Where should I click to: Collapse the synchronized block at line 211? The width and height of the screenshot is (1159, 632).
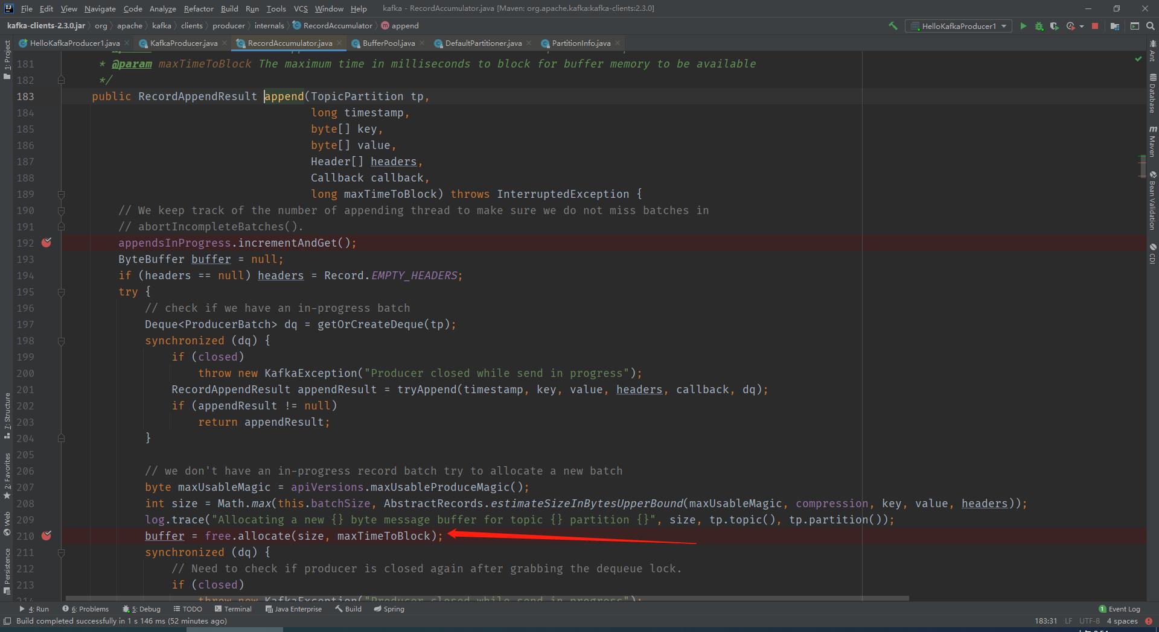[61, 552]
